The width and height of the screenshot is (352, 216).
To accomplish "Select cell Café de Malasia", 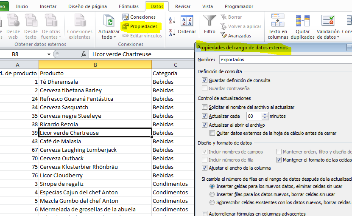I will (x=95, y=142).
